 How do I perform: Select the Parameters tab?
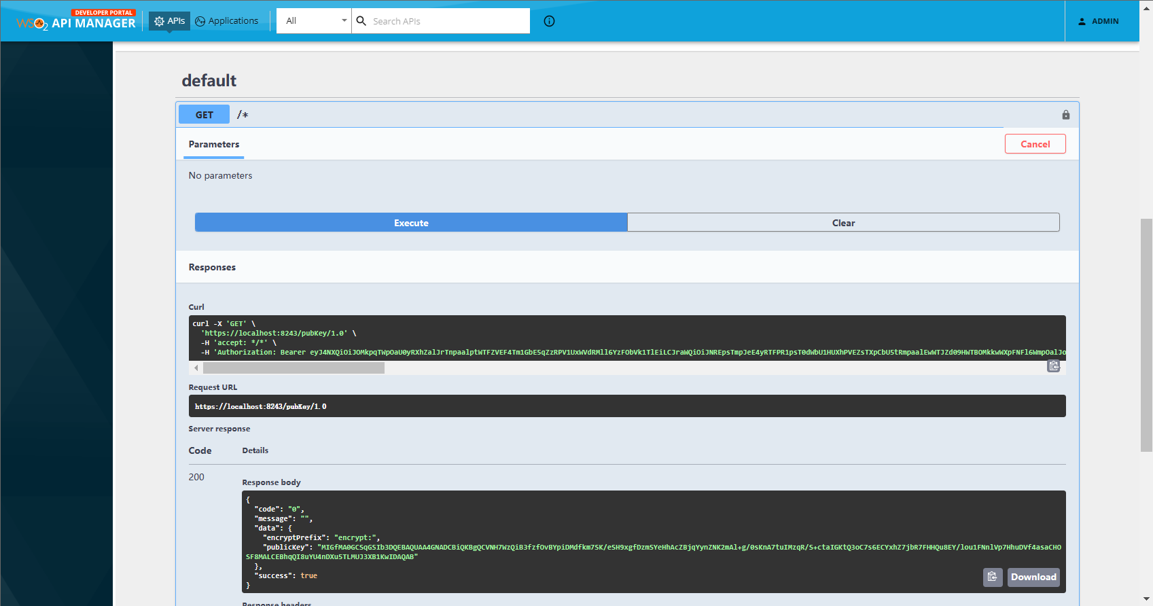(214, 144)
